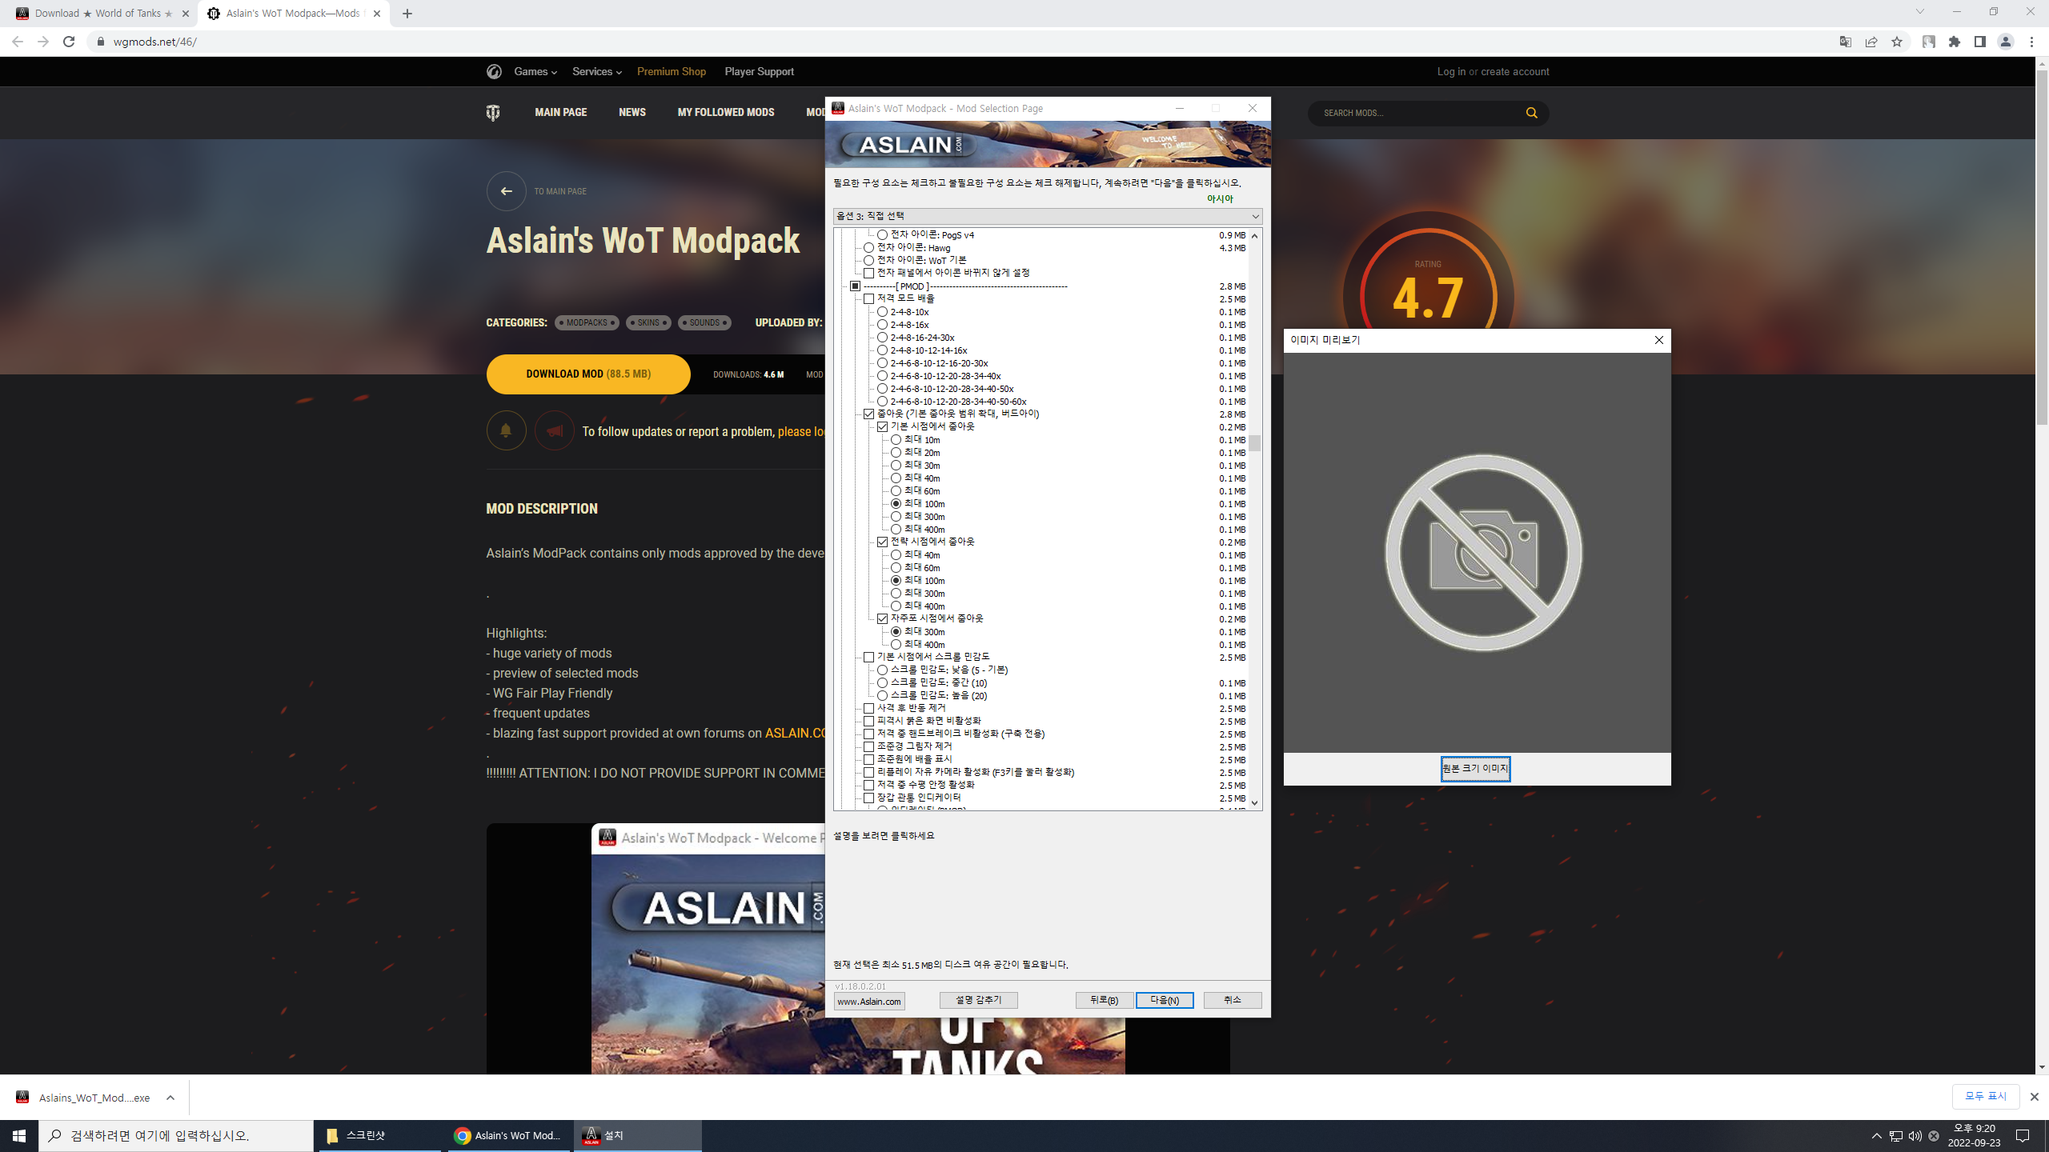Enable 사격 후 반동 제거 checkbox

point(868,708)
